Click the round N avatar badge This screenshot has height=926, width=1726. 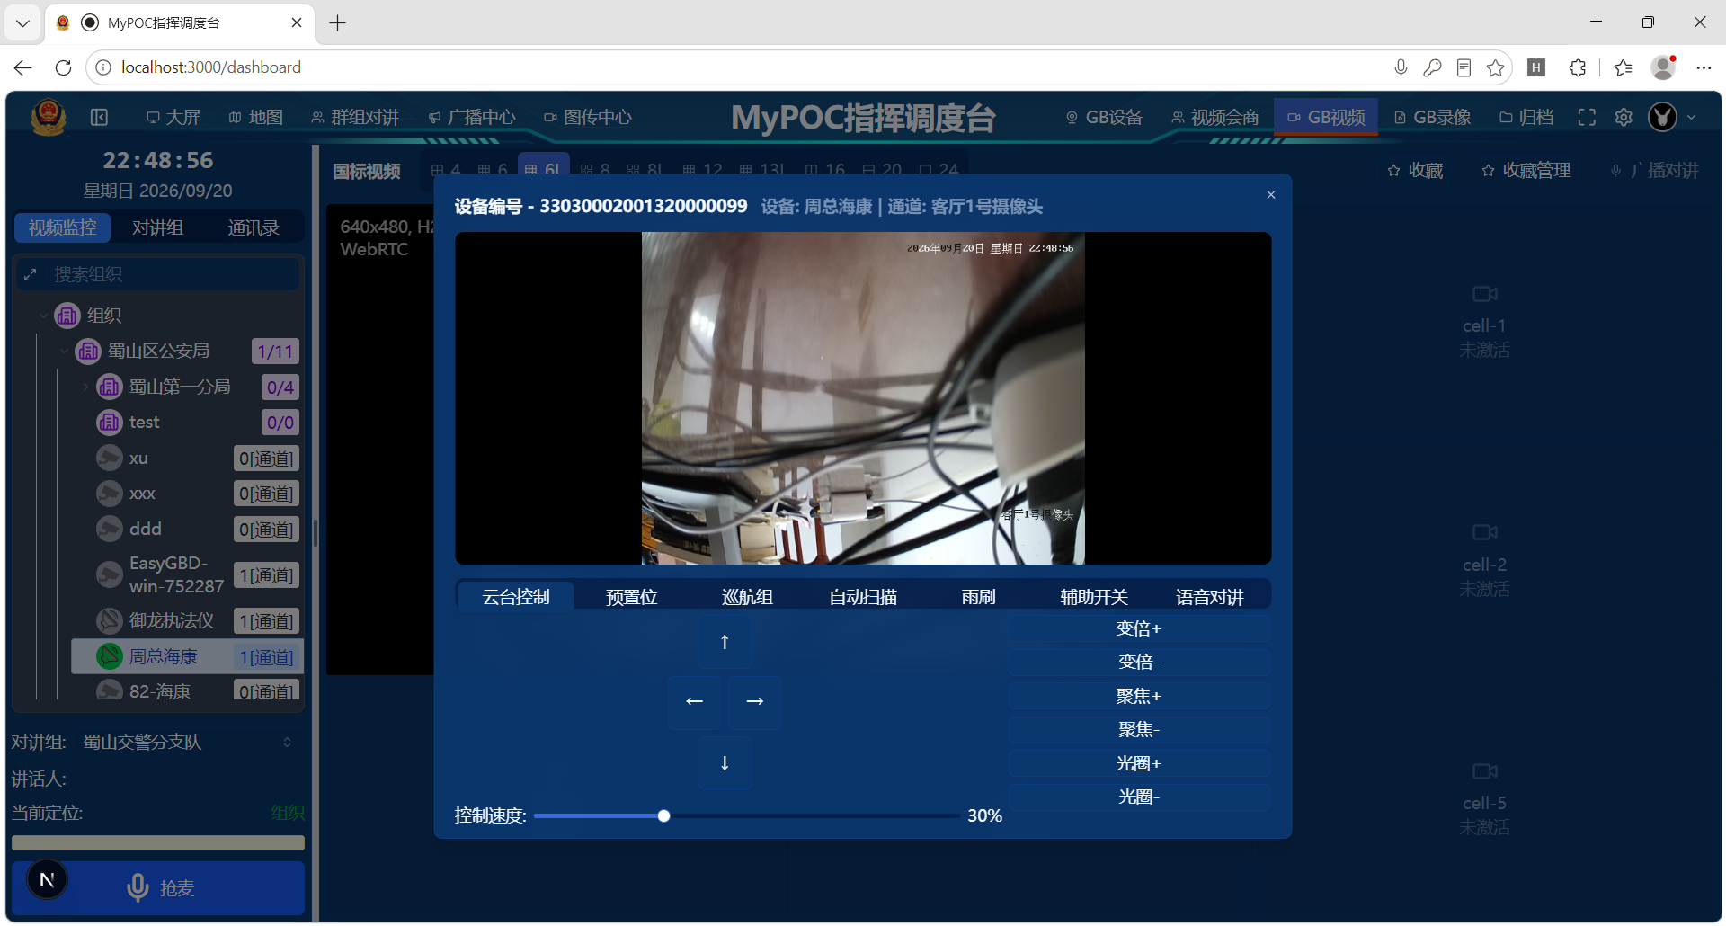coord(48,879)
